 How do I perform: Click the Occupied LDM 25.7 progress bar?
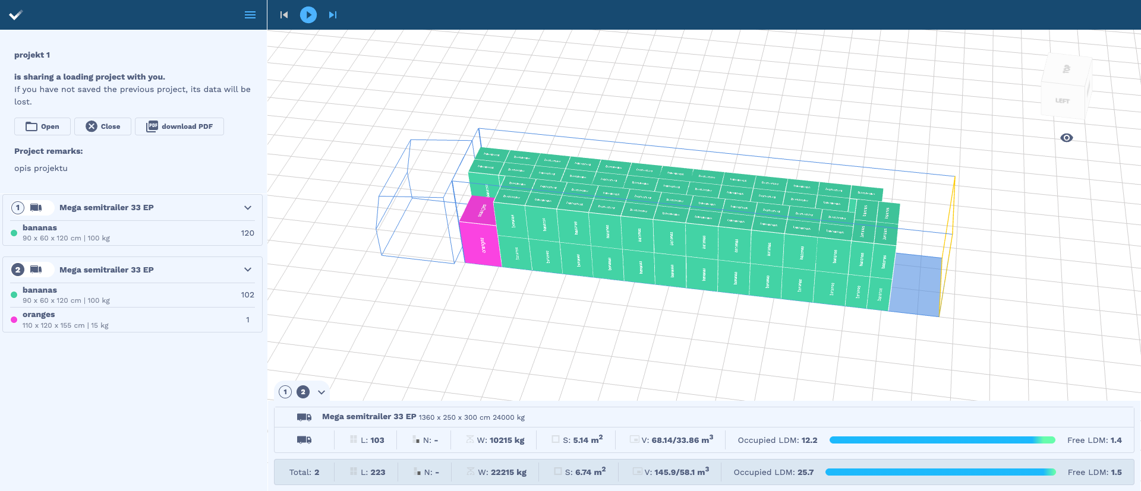tap(941, 472)
